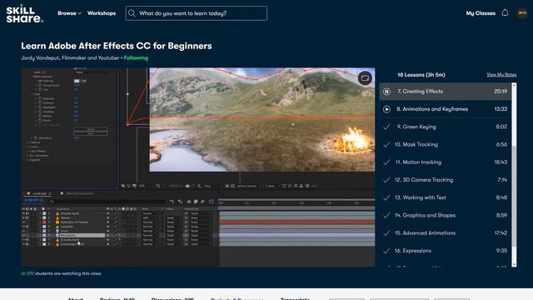
Task: Click the checkmark for Mask Tracking
Action: click(386, 144)
